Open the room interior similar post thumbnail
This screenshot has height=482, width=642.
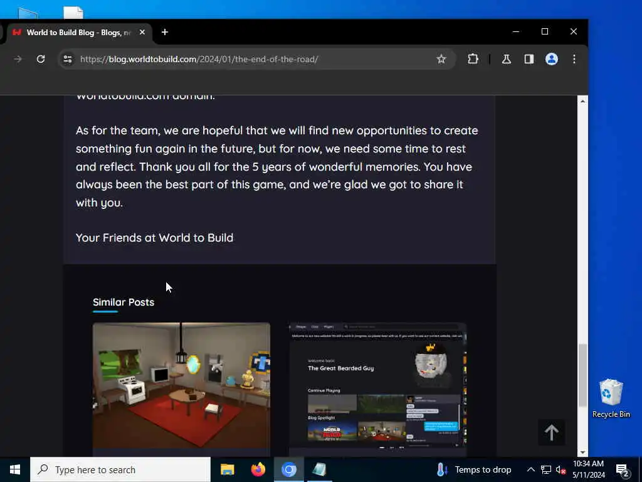[x=181, y=385]
